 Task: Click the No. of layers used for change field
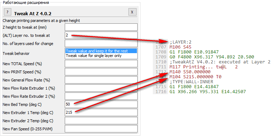[x=101, y=44]
